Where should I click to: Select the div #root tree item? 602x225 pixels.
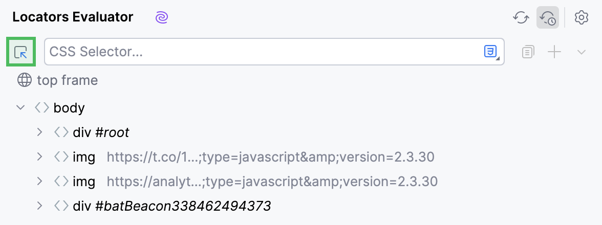click(x=101, y=132)
